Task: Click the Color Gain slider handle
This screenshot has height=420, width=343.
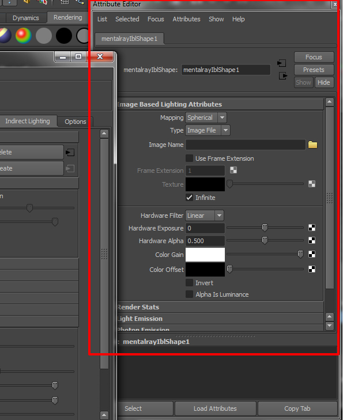Action: click(x=301, y=254)
